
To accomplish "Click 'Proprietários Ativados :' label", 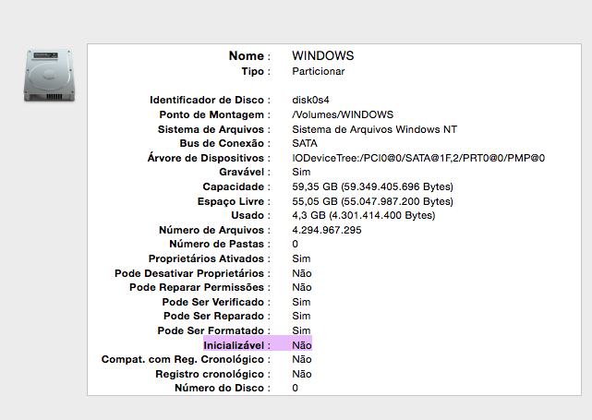I will (210, 258).
